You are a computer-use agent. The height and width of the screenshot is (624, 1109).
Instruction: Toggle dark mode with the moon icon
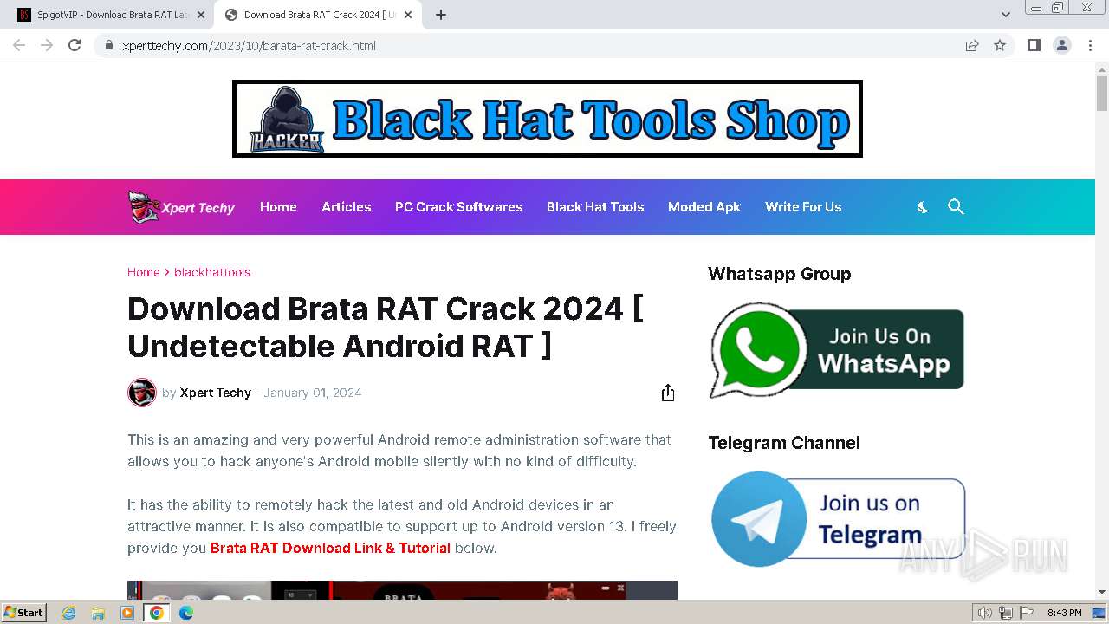point(923,207)
